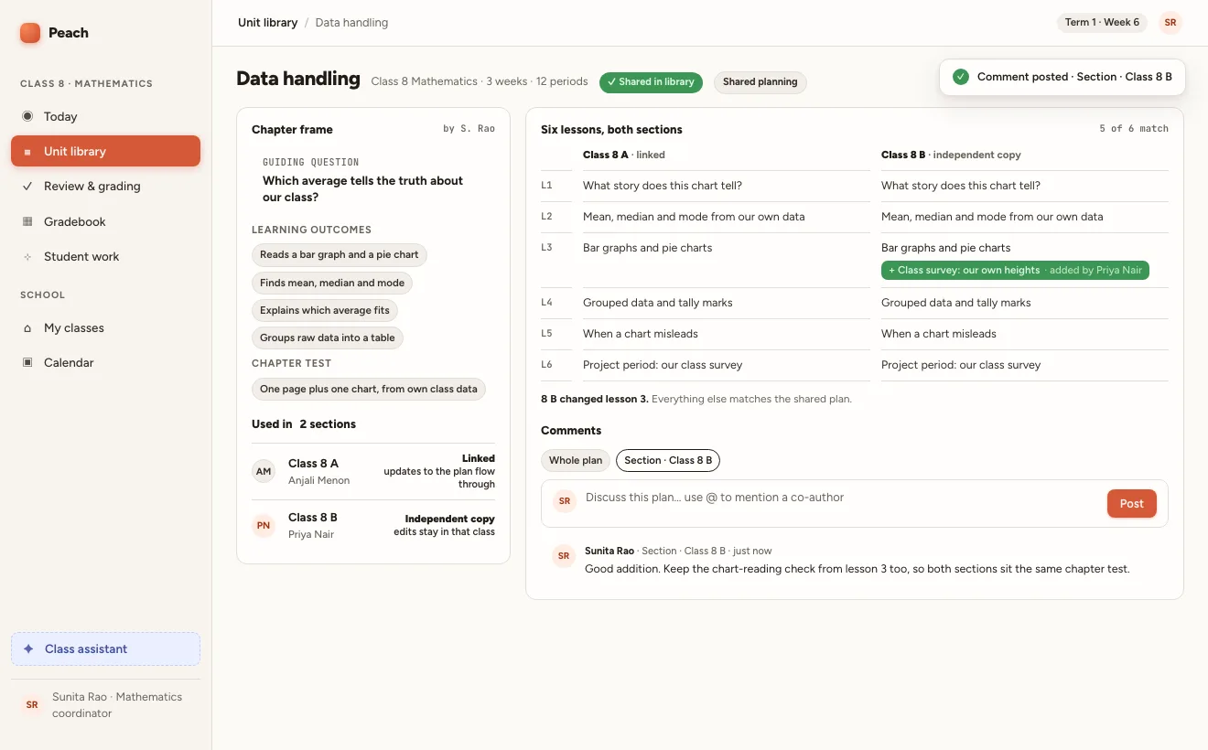Click the Sunita Rao profile name in sidebar
This screenshot has width=1208, height=750.
tap(117, 705)
